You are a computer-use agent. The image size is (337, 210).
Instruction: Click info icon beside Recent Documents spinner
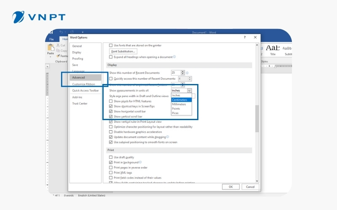point(187,73)
